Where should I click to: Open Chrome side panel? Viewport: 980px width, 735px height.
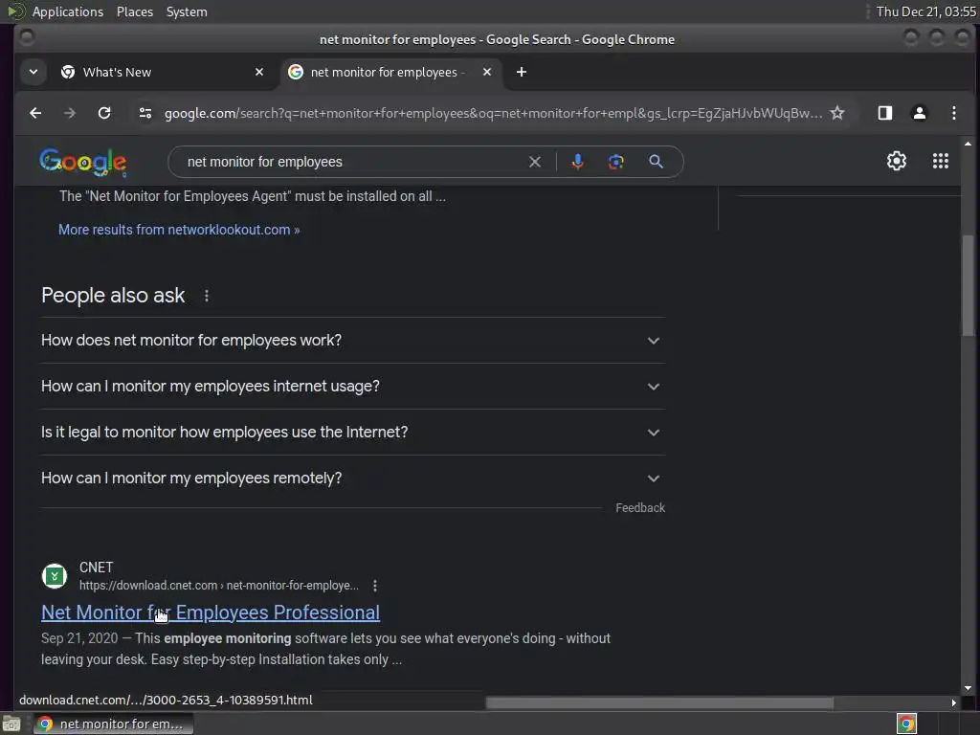point(885,113)
